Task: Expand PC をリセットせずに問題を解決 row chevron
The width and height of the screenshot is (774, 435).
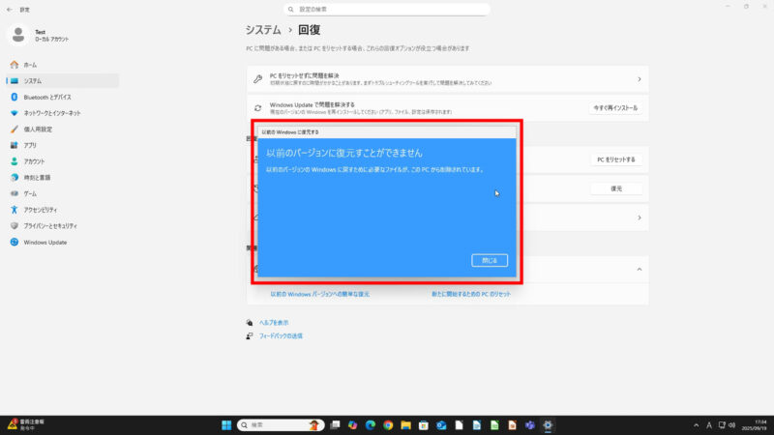Action: [639, 79]
